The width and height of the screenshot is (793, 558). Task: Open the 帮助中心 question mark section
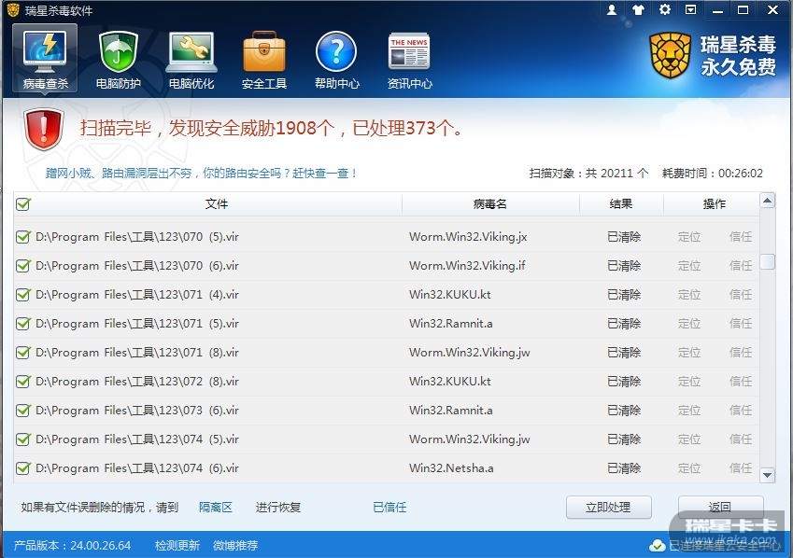[x=337, y=60]
